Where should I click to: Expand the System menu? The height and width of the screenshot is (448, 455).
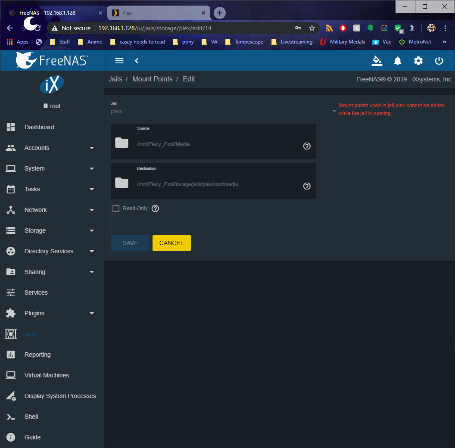pos(52,168)
